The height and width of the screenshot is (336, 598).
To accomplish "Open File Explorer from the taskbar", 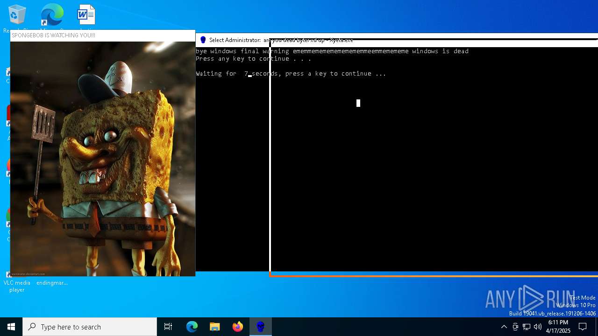I will 215,327.
